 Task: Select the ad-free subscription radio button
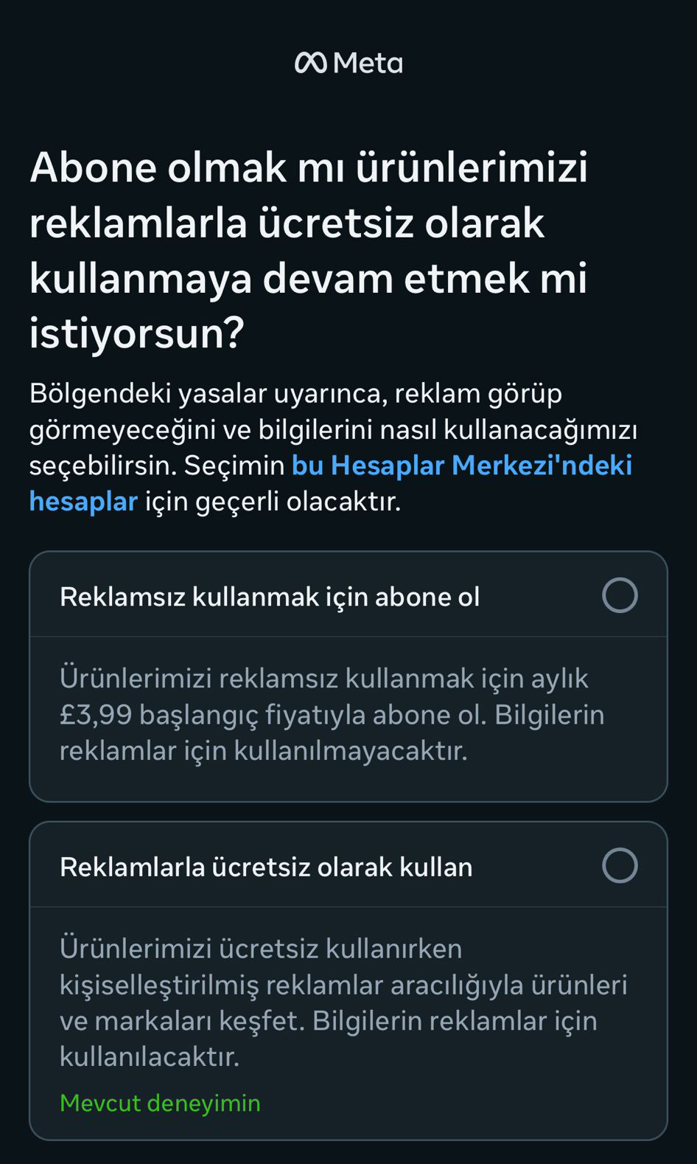coord(620,595)
